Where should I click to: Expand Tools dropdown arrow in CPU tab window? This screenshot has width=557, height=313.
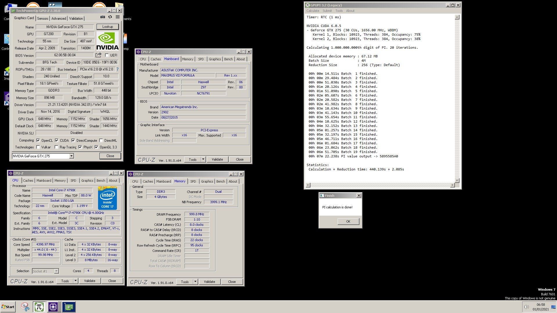[x=75, y=281]
